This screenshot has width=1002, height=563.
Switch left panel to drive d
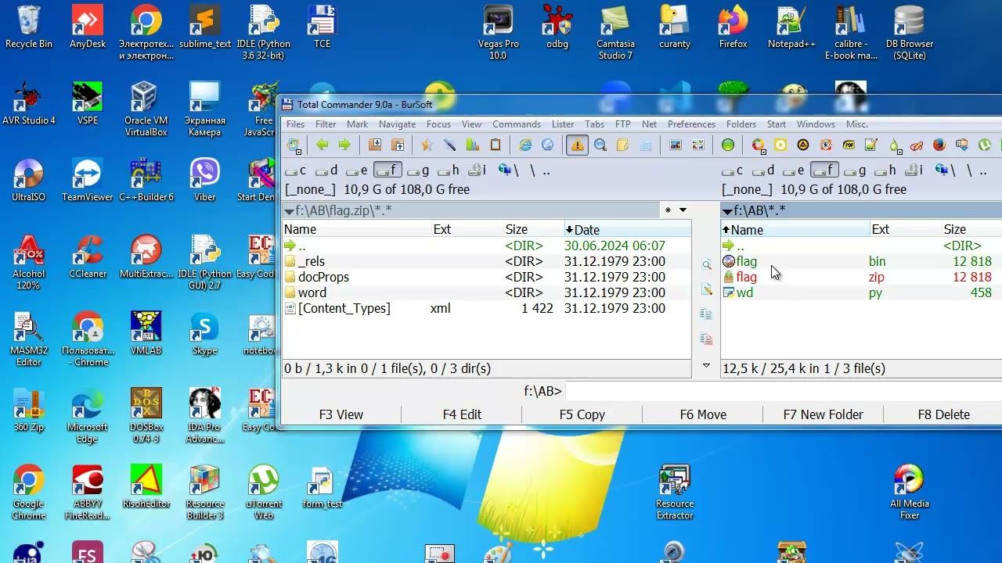tap(326, 170)
